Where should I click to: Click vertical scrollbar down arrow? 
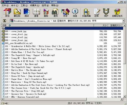click(124, 96)
